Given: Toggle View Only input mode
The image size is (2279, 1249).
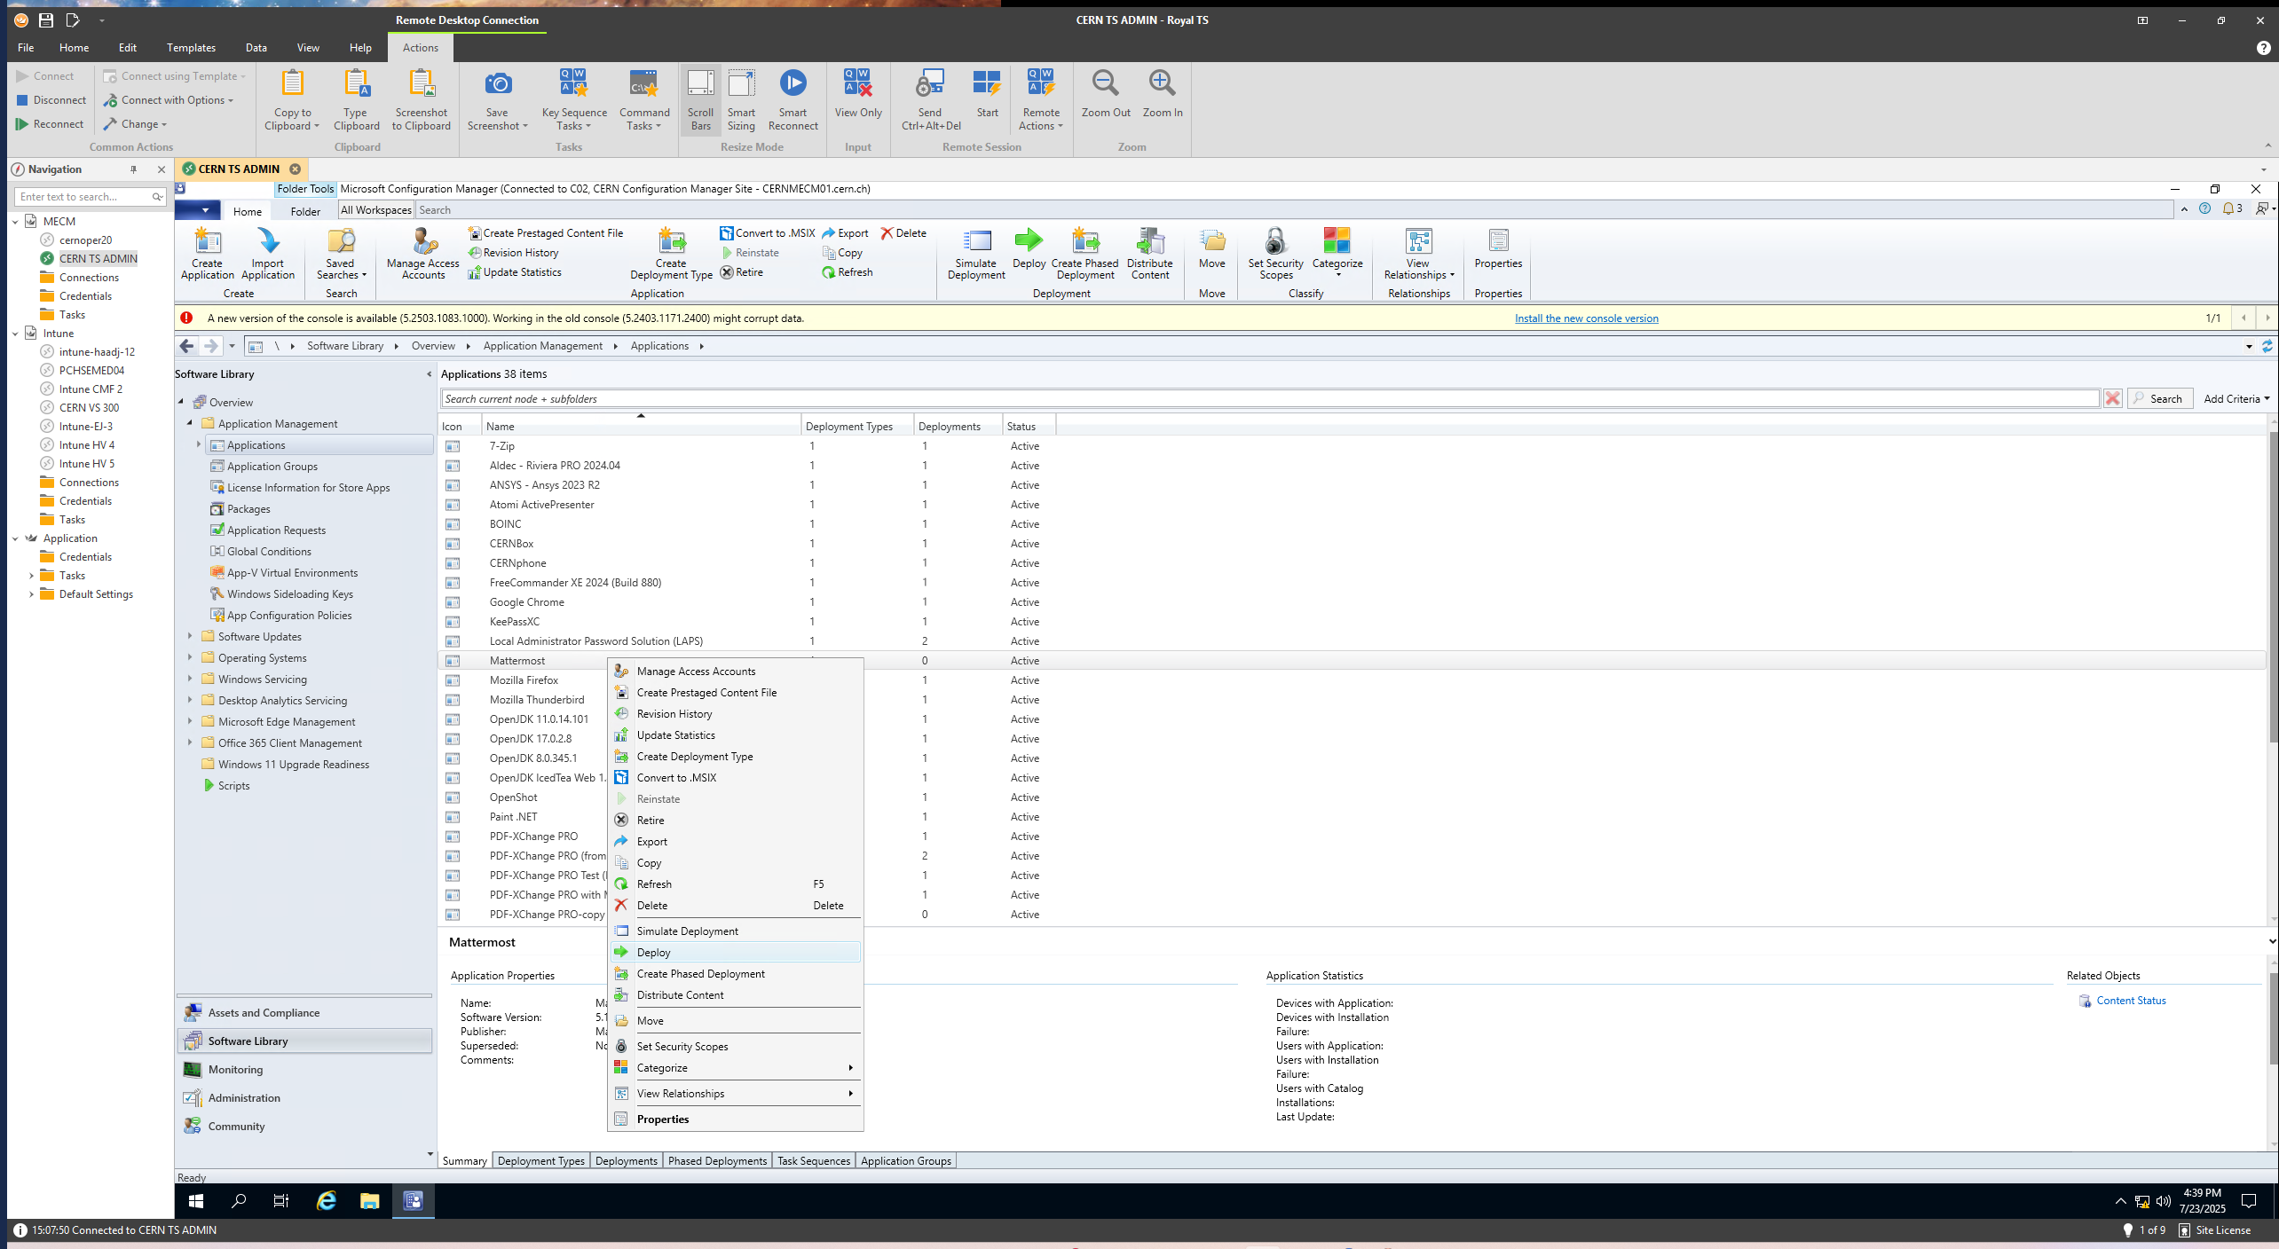Looking at the screenshot, I should 858,93.
